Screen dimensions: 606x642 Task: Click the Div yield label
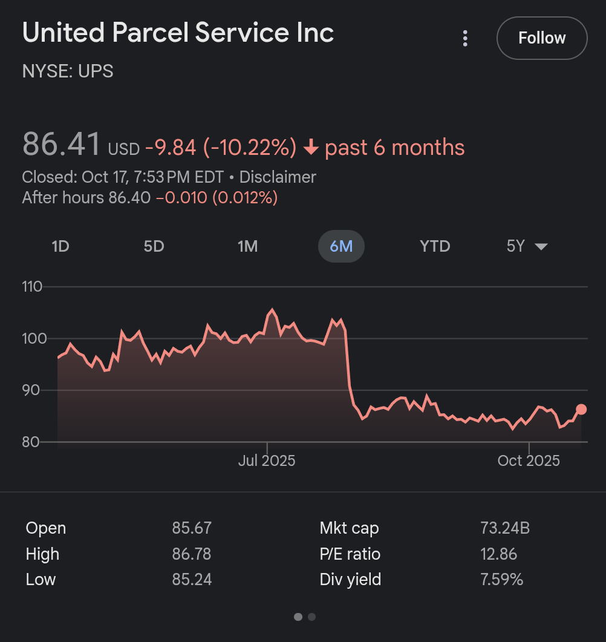(x=350, y=580)
